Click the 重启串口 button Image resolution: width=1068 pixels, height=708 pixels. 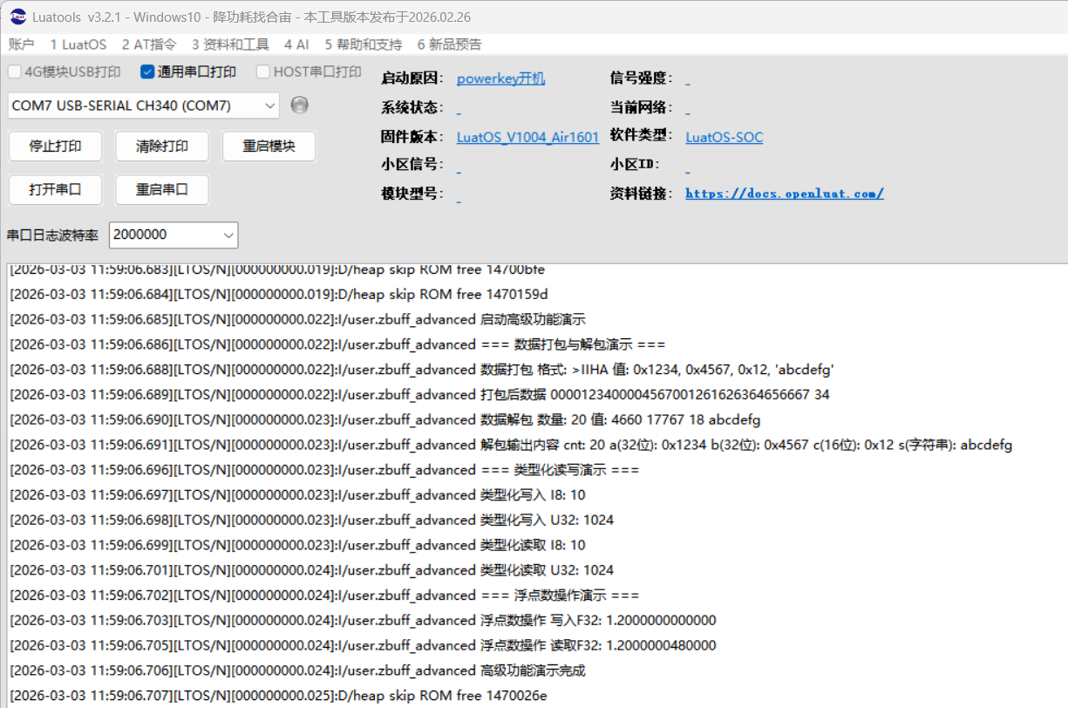162,189
